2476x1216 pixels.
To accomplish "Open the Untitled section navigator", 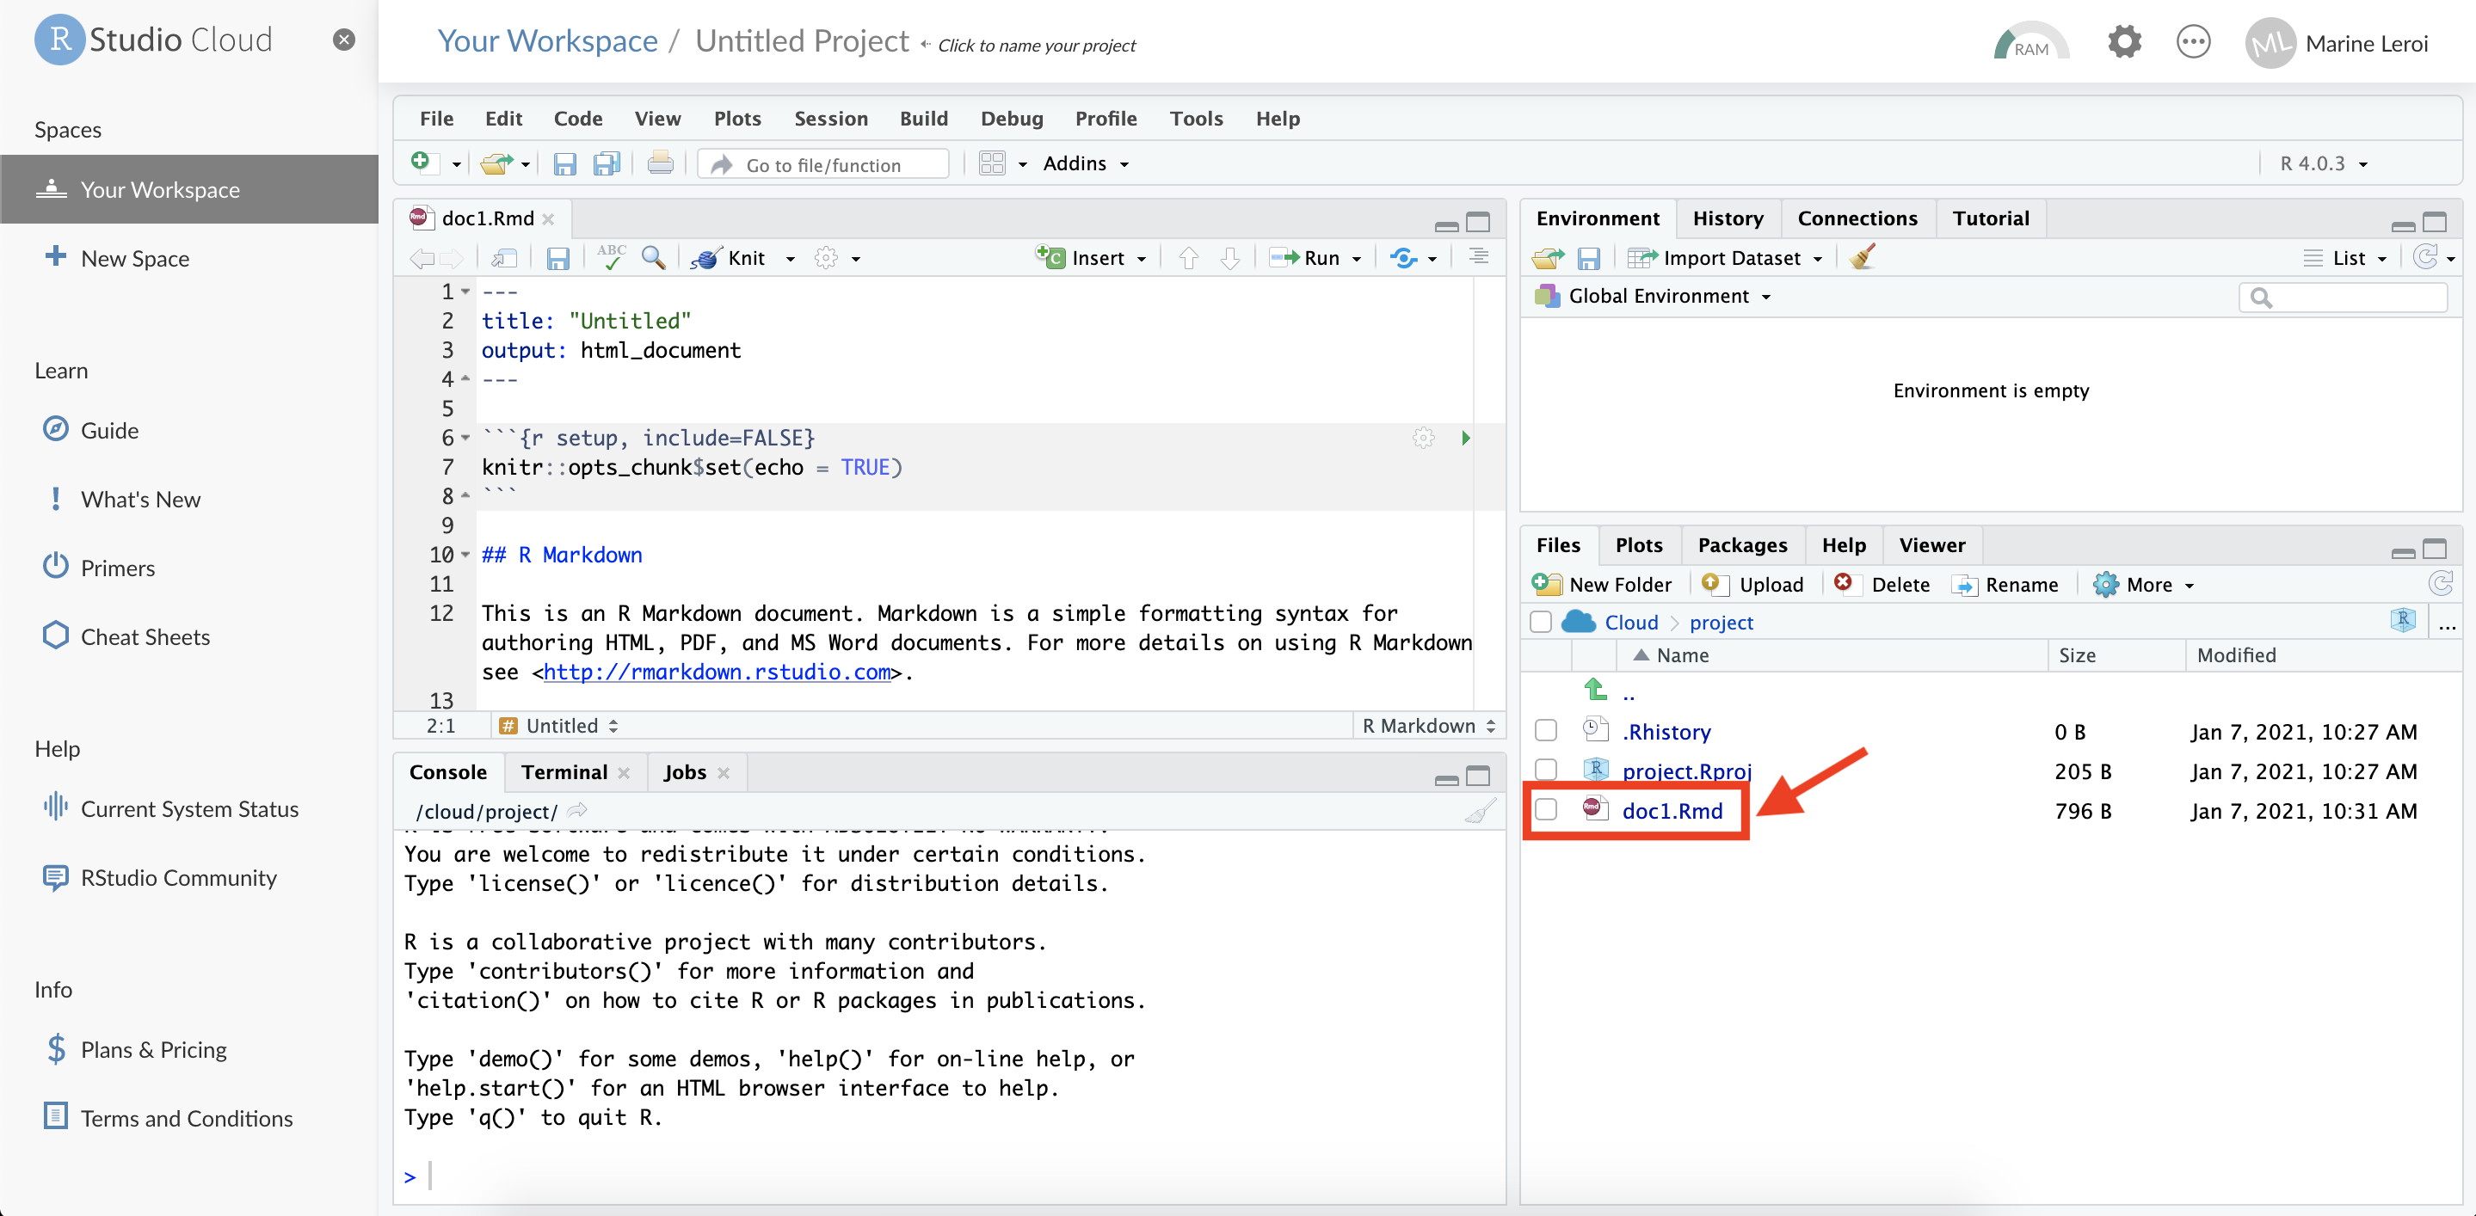I will tap(559, 725).
